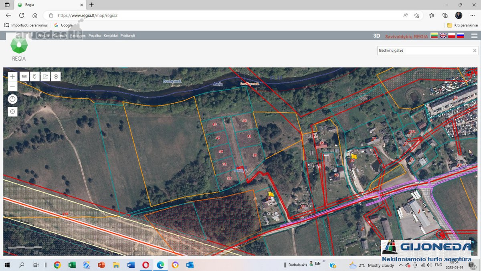481x271 pixels.
Task: Zoom in the map with plus button
Action: click(12, 77)
